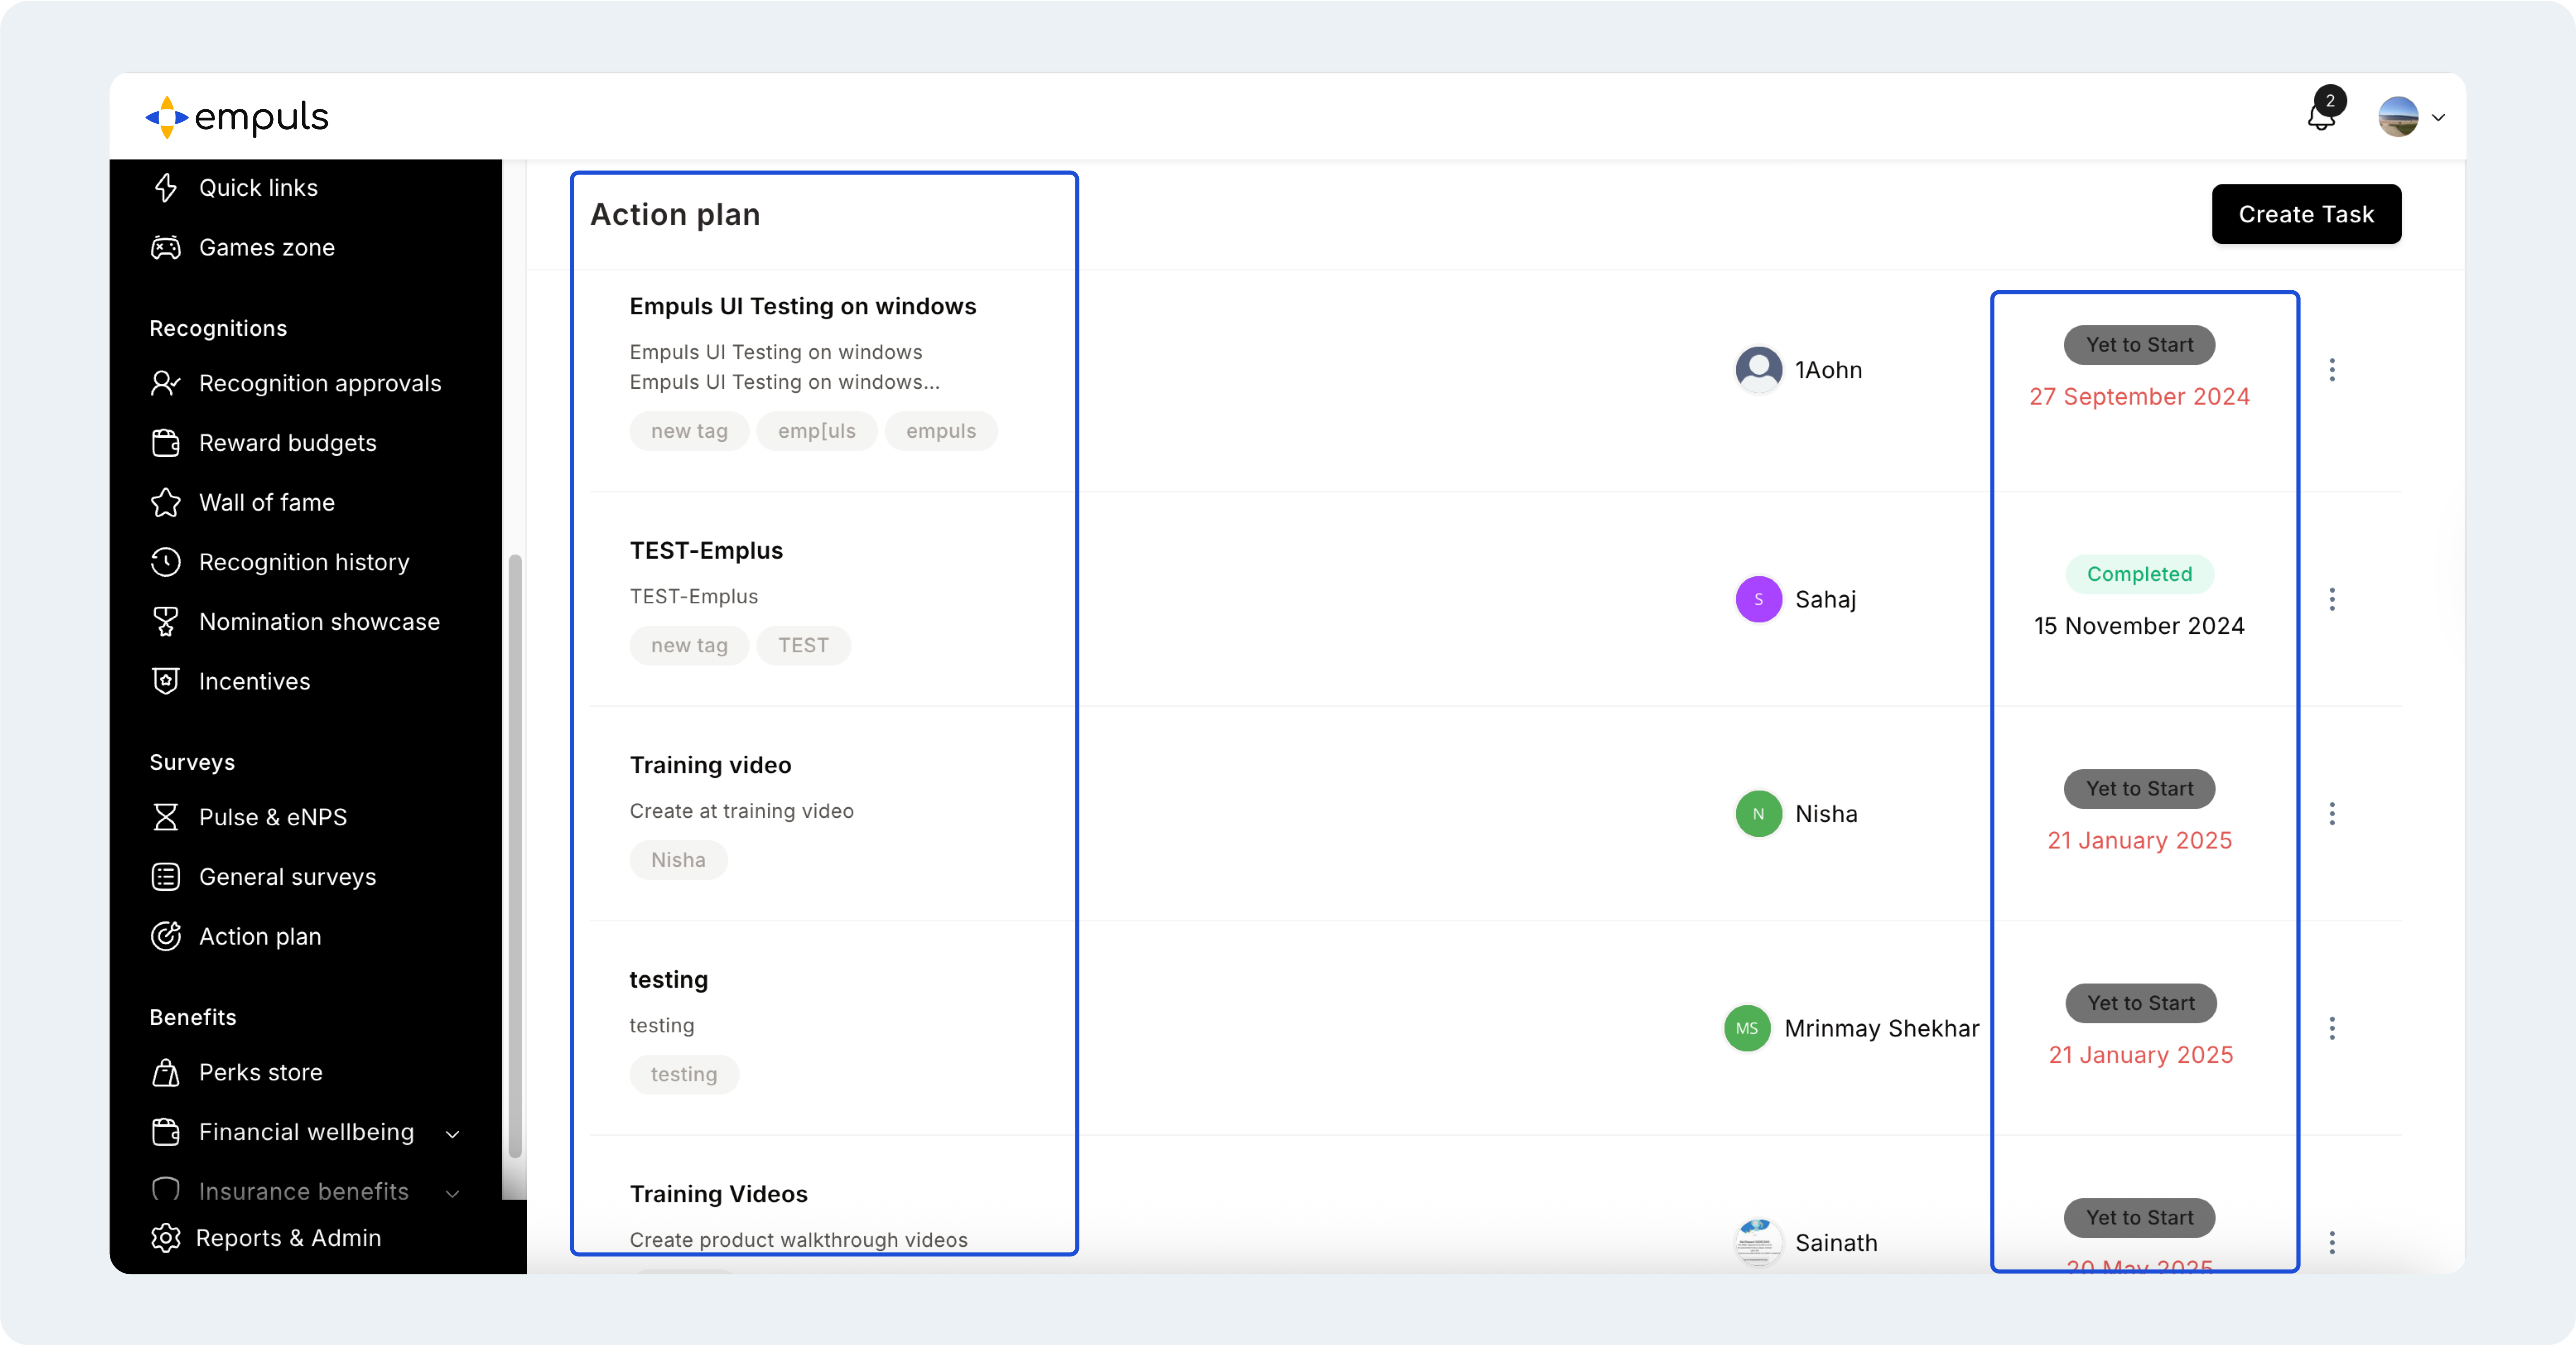Click the Create Task button

(x=2306, y=214)
